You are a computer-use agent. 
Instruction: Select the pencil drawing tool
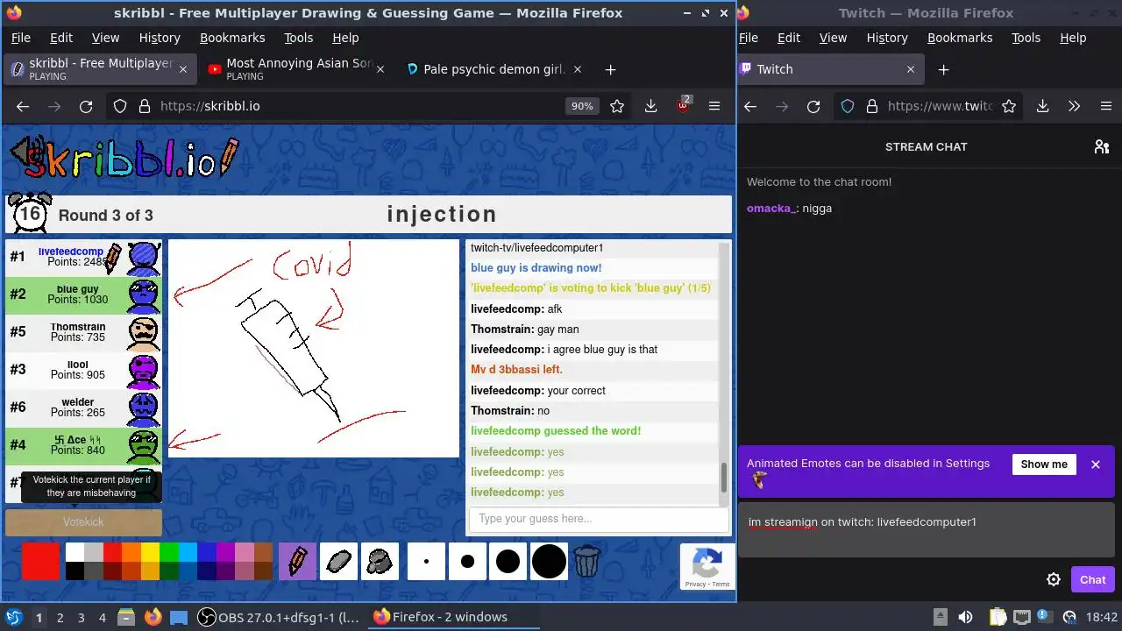pos(297,562)
